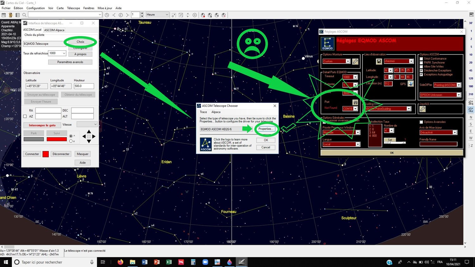Uncheck Exceptions Autoguidage option

(421, 75)
